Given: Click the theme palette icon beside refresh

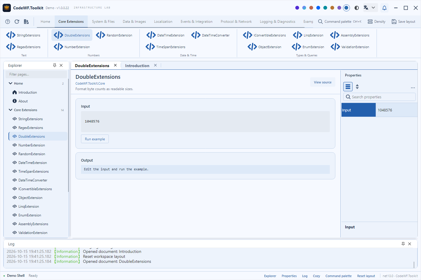Looking at the screenshot, I should pyautogui.click(x=26, y=22).
